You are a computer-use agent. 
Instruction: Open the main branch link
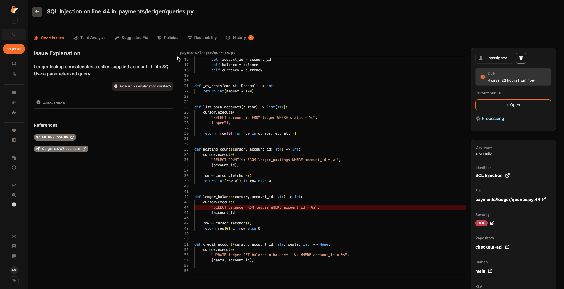tap(484, 271)
